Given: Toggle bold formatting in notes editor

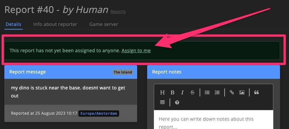Looking at the screenshot, I should (172, 92).
